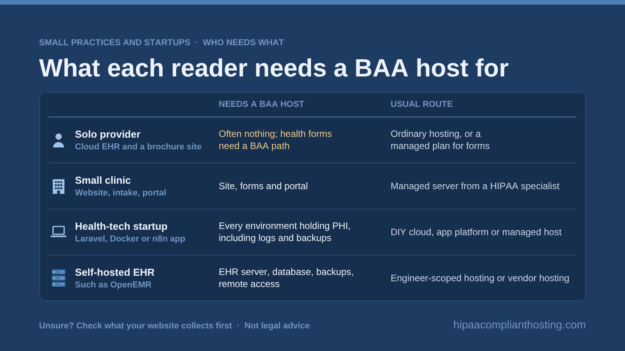This screenshot has width=625, height=351.
Task: Click "SMALL PRACTICES AND STARTUPS" overline text
Action: pyautogui.click(x=115, y=43)
